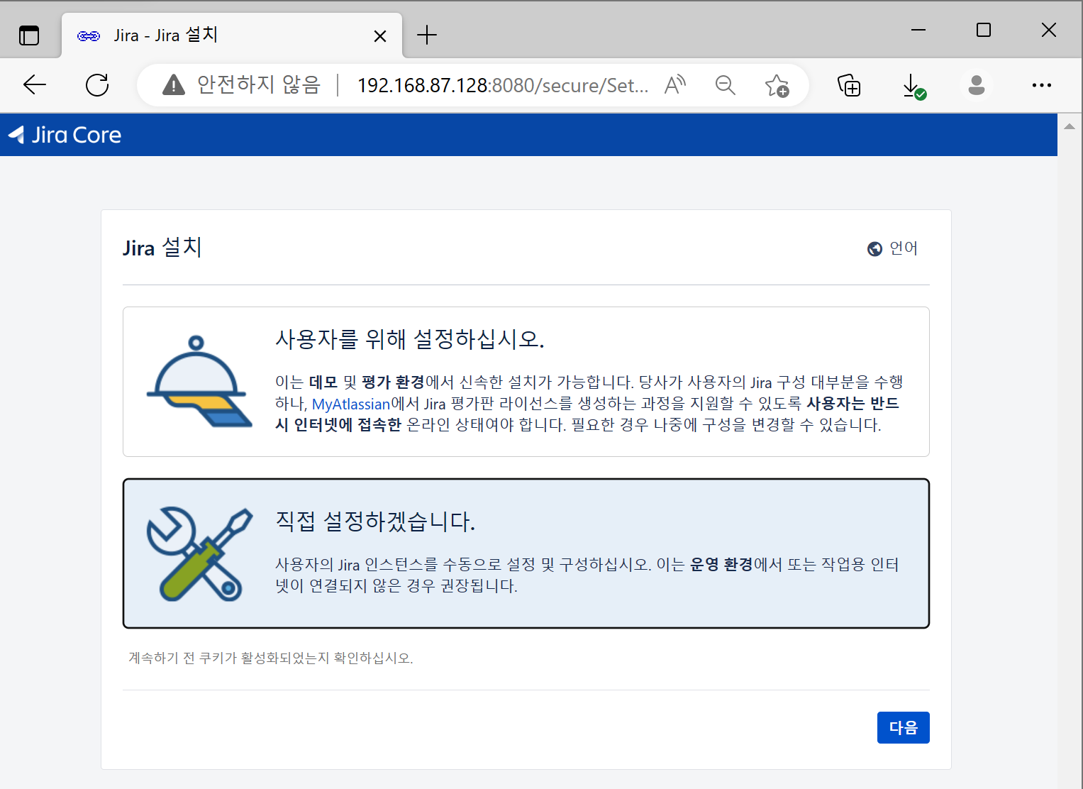Minimize the browser window
Screen dimensions: 1083x789
[x=918, y=30]
